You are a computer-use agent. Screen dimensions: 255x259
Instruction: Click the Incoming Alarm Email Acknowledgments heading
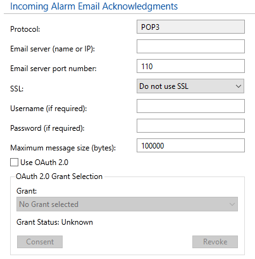pyautogui.click(x=94, y=6)
